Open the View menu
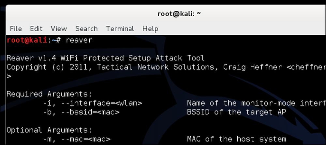326x145 pixels. 59,29
